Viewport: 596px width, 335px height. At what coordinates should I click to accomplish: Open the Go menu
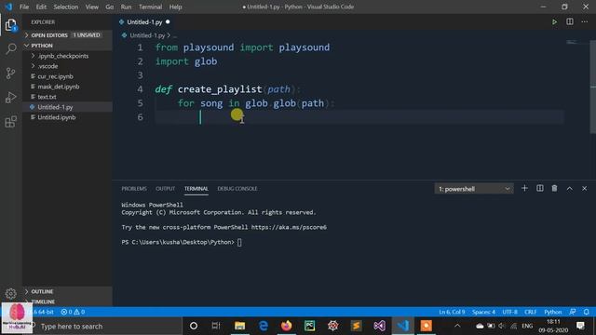[x=110, y=7]
